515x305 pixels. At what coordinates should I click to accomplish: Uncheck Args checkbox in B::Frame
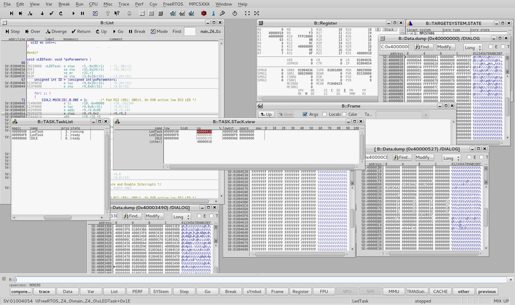tap(305, 114)
